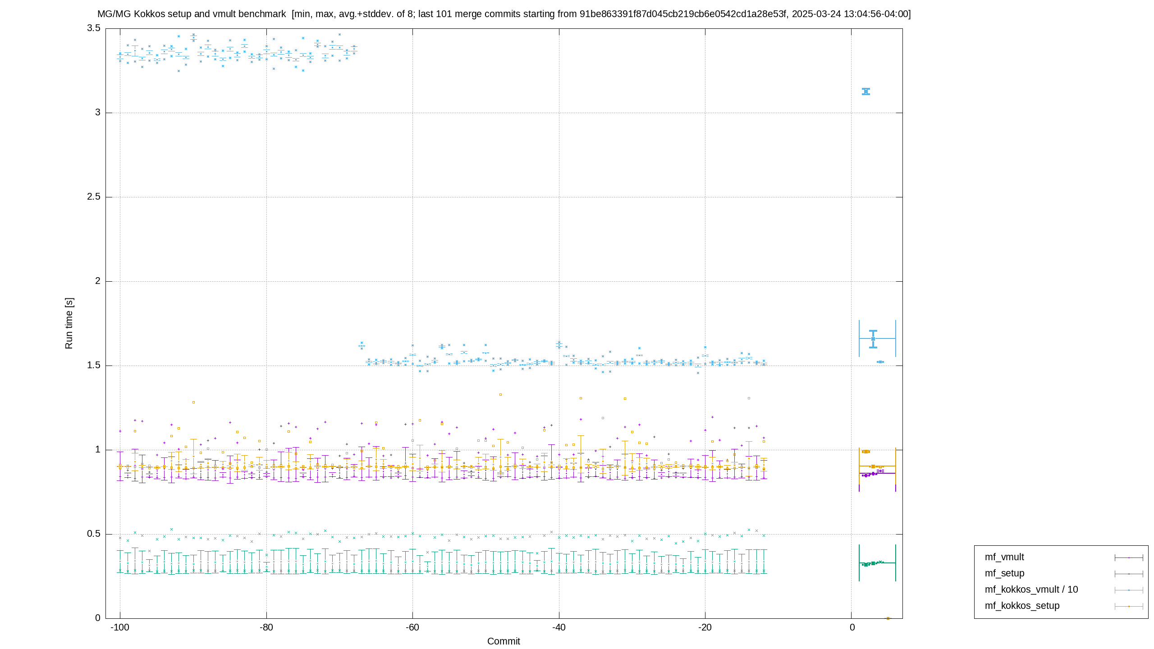Viewport: 1154px width, 649px height.
Task: Click the gray mf_setup legend line sample
Action: pos(1129,574)
